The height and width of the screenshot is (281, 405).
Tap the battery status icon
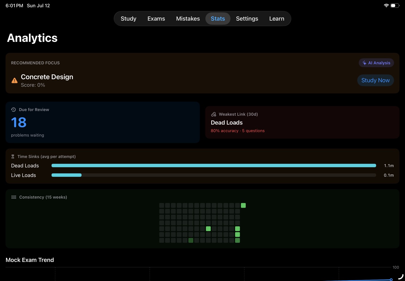(x=395, y=5)
